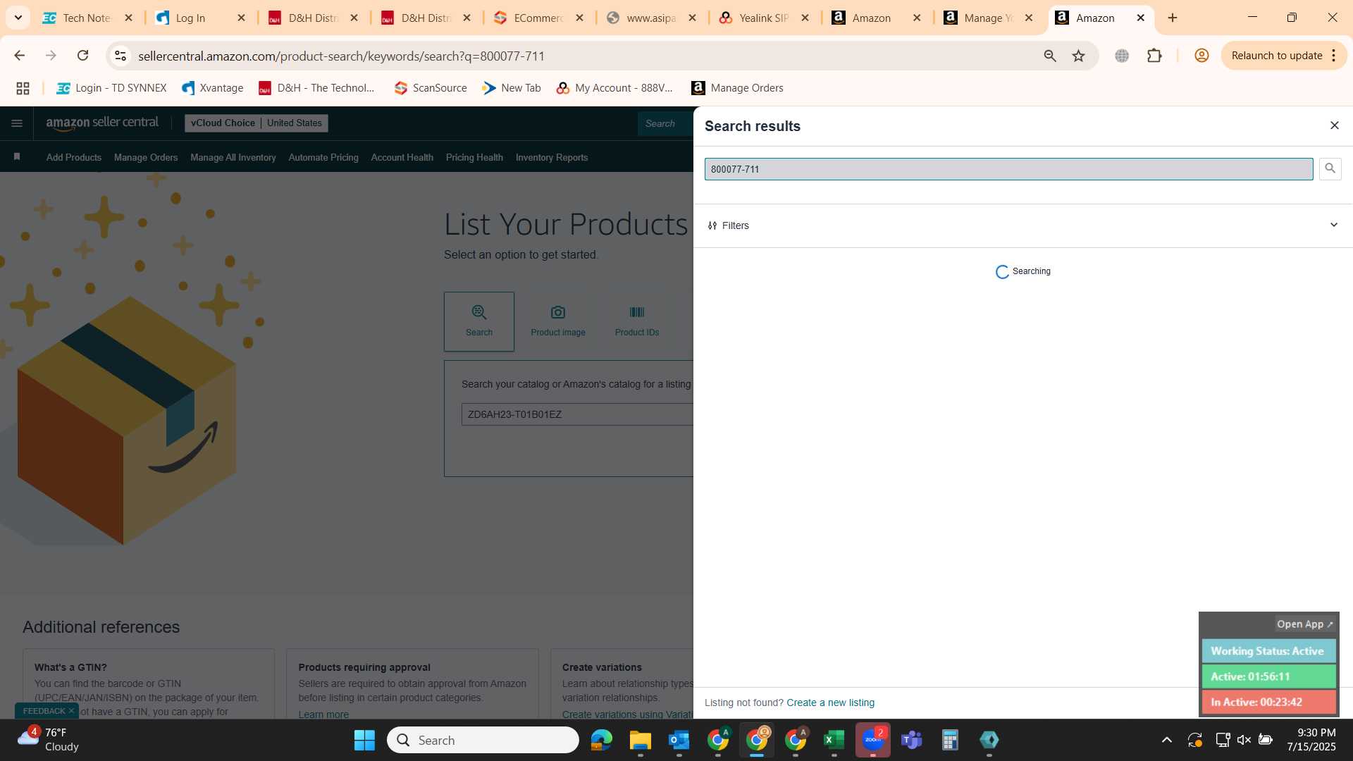Open Login - TD SYNNEX bookmark
The width and height of the screenshot is (1353, 761).
pos(111,88)
